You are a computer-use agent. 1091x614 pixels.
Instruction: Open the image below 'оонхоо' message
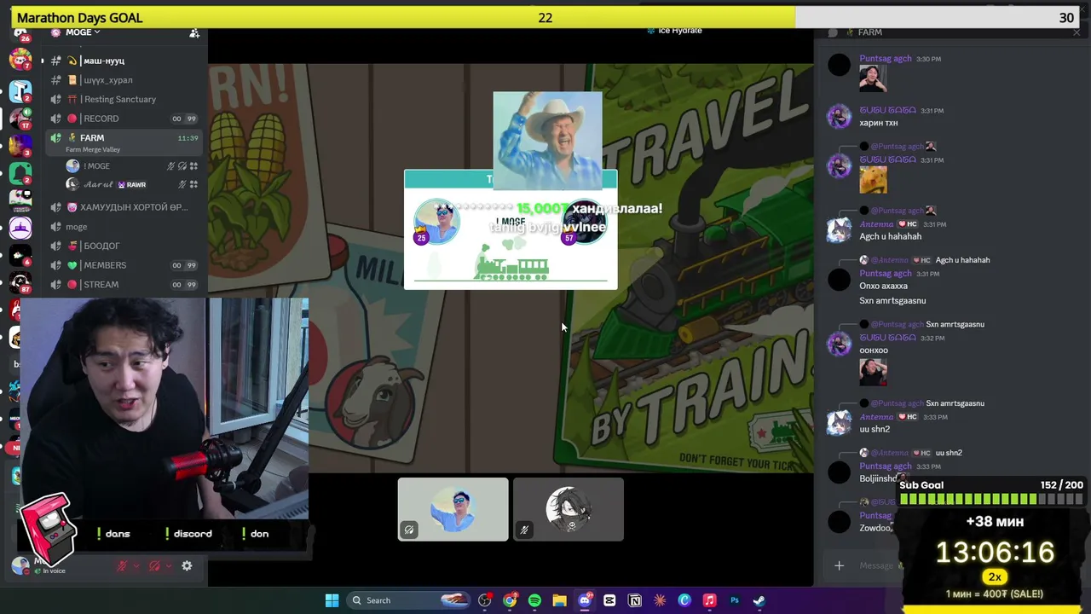873,373
